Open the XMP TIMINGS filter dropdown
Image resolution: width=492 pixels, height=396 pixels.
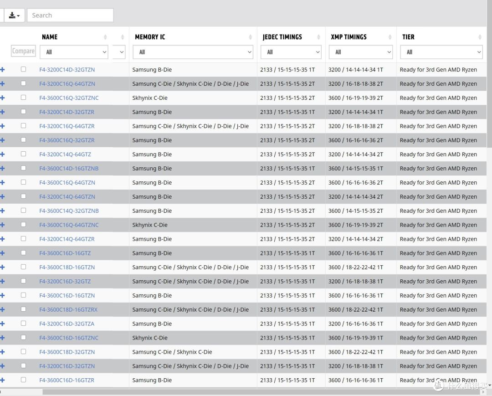pos(361,52)
